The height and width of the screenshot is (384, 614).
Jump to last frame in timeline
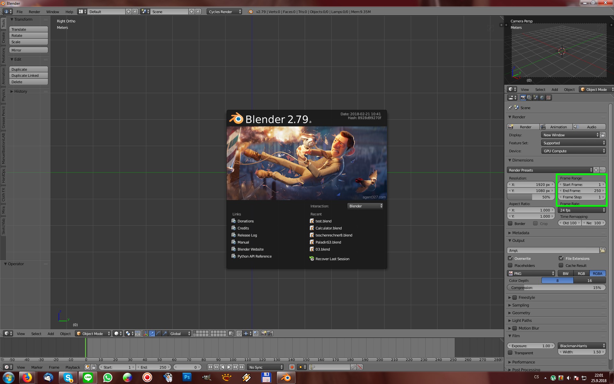[242, 367]
